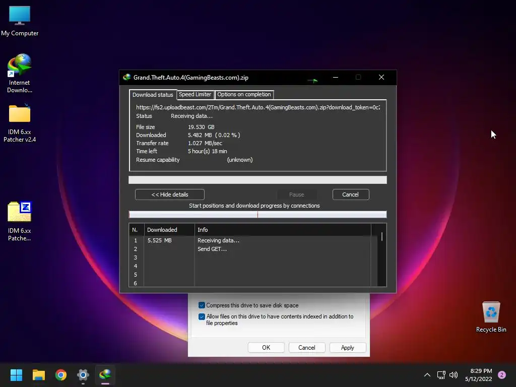This screenshot has width=516, height=387.
Task: Open the clock and date 8:29 PM
Action: coord(479,375)
